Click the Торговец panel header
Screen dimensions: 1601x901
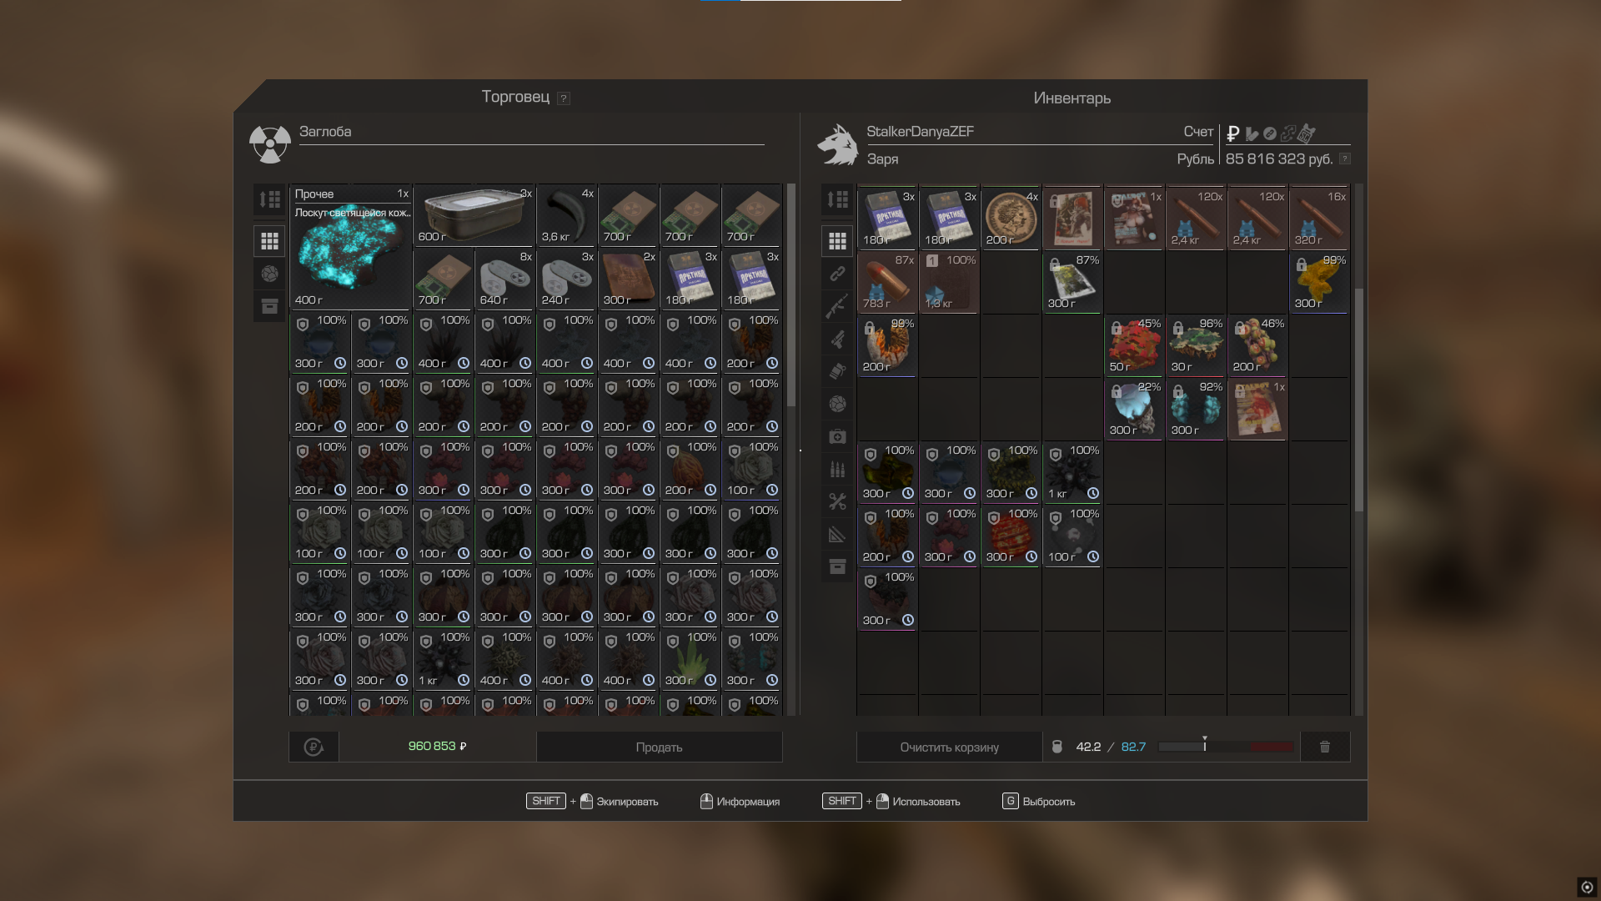click(516, 97)
